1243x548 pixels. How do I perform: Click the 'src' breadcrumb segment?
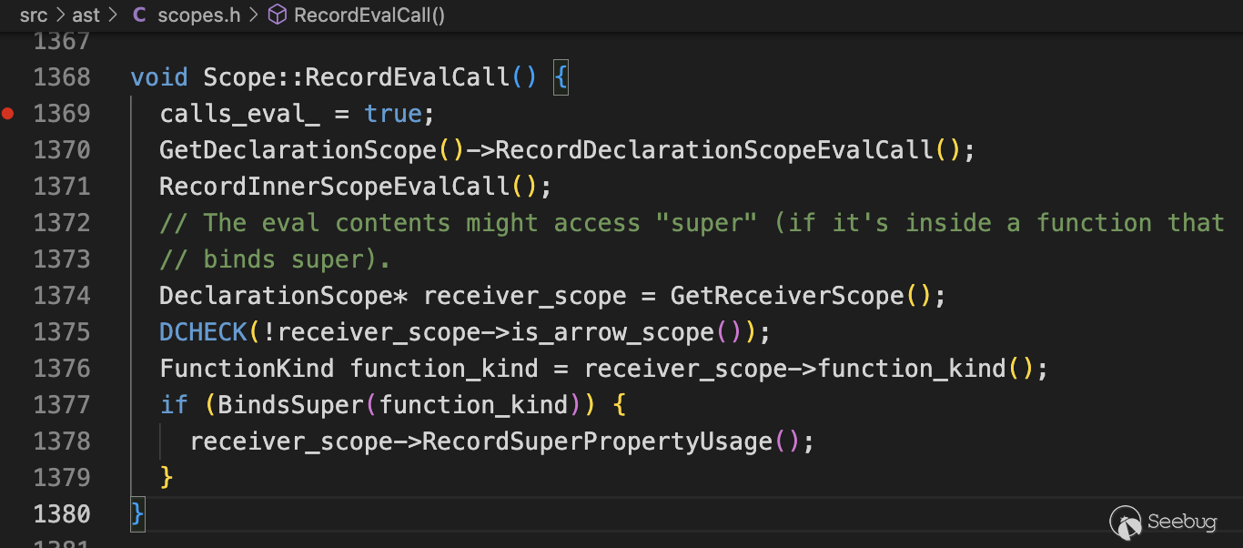click(x=33, y=15)
